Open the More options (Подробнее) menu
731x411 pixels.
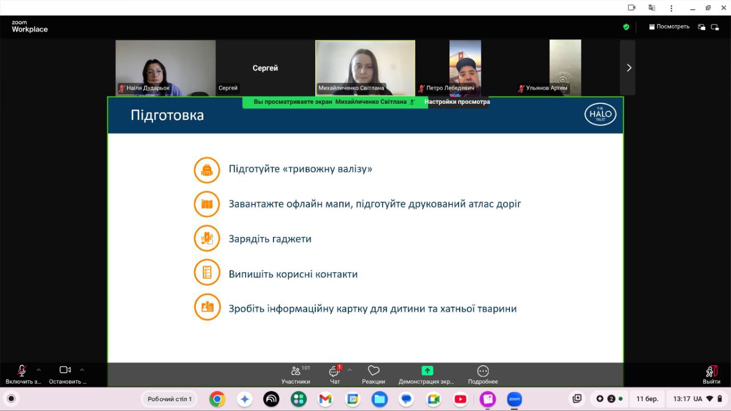click(x=483, y=374)
